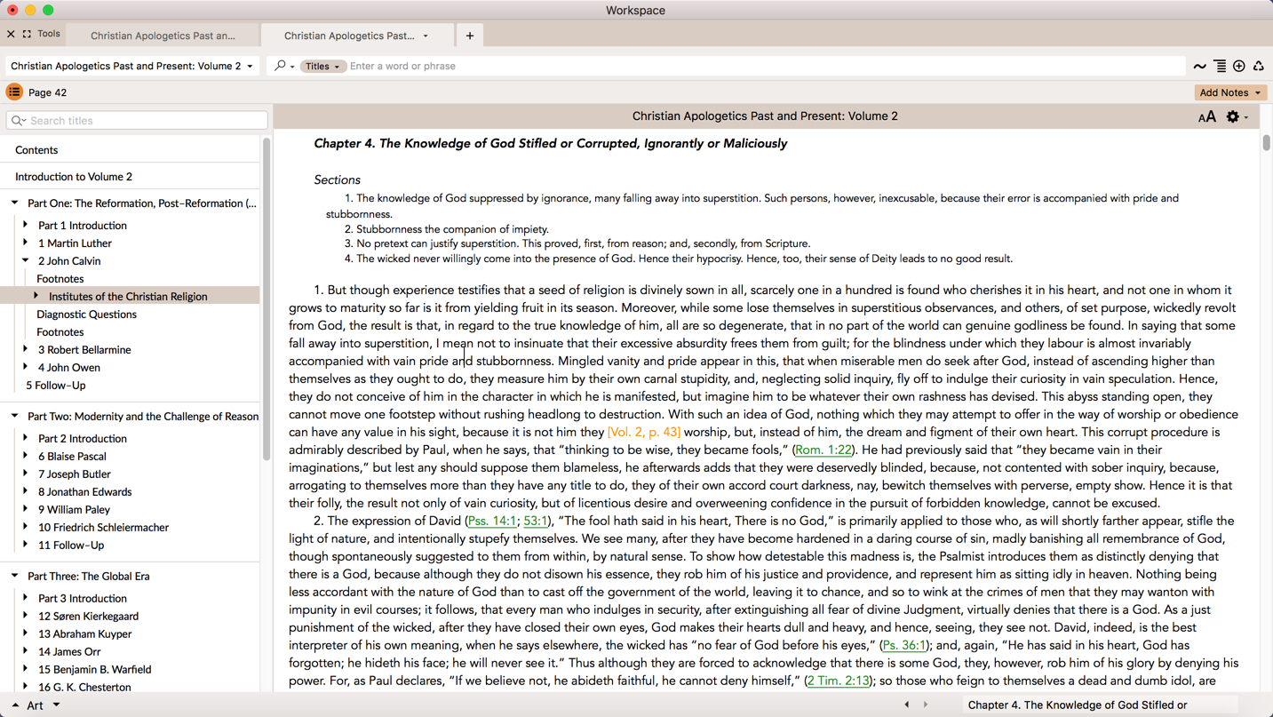Expand the 9 William Paley entry
1273x717 pixels.
[26, 509]
